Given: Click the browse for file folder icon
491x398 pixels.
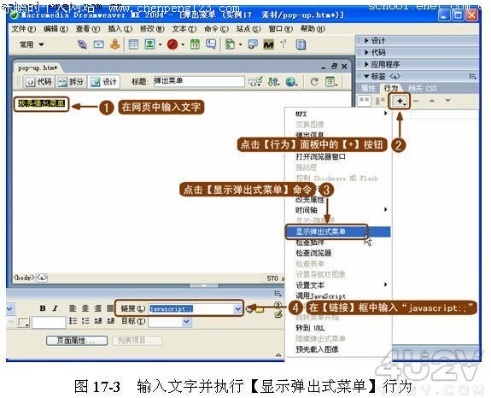Looking at the screenshot, I should pos(260,309).
